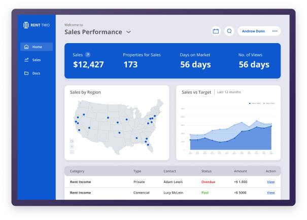Sort table by the Status column header
This screenshot has height=220, width=307.
207,171
